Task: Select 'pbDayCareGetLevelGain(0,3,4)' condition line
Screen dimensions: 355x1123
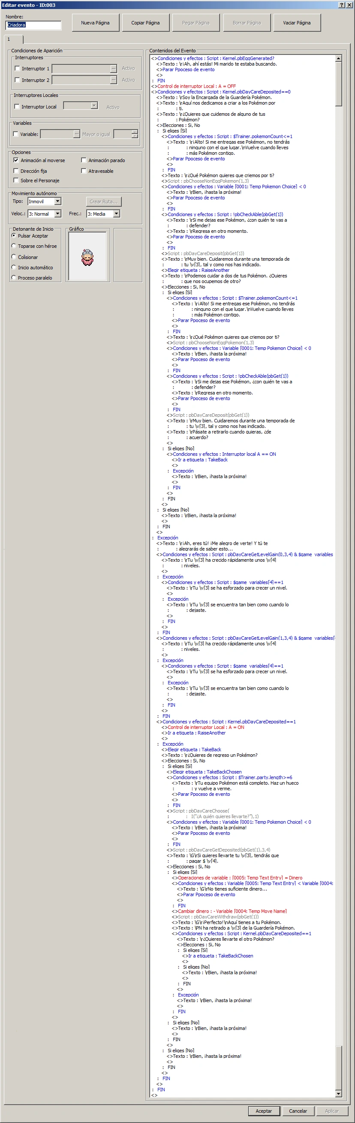Action: click(x=245, y=554)
